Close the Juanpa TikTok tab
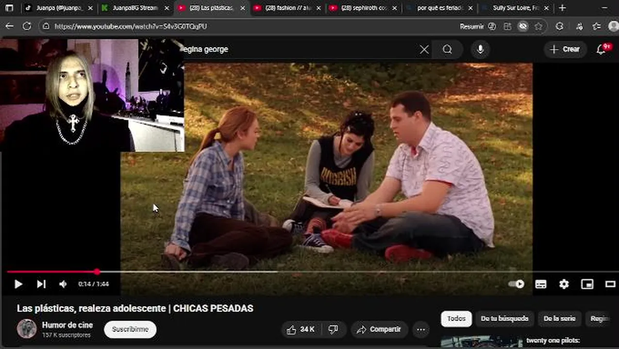The image size is (619, 349). [90, 8]
